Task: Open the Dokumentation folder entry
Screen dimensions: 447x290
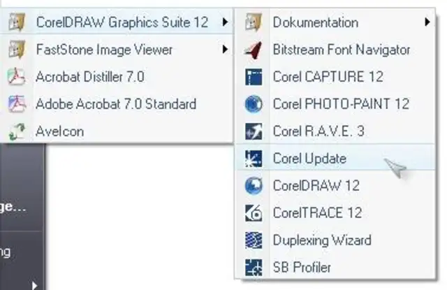Action: (x=315, y=22)
